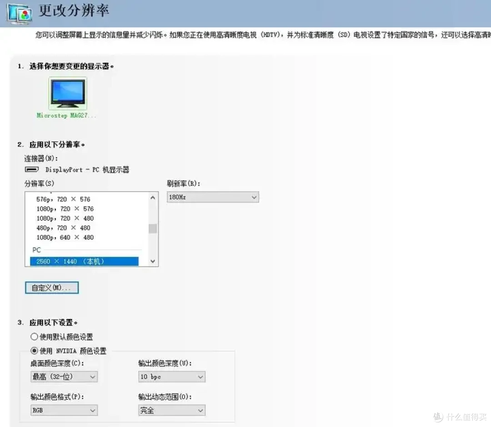Click the resolution list scrollbar thumb
Screen dimensions: 491x427
153,229
